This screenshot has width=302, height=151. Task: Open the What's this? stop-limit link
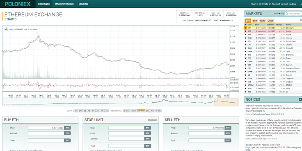tap(152, 119)
